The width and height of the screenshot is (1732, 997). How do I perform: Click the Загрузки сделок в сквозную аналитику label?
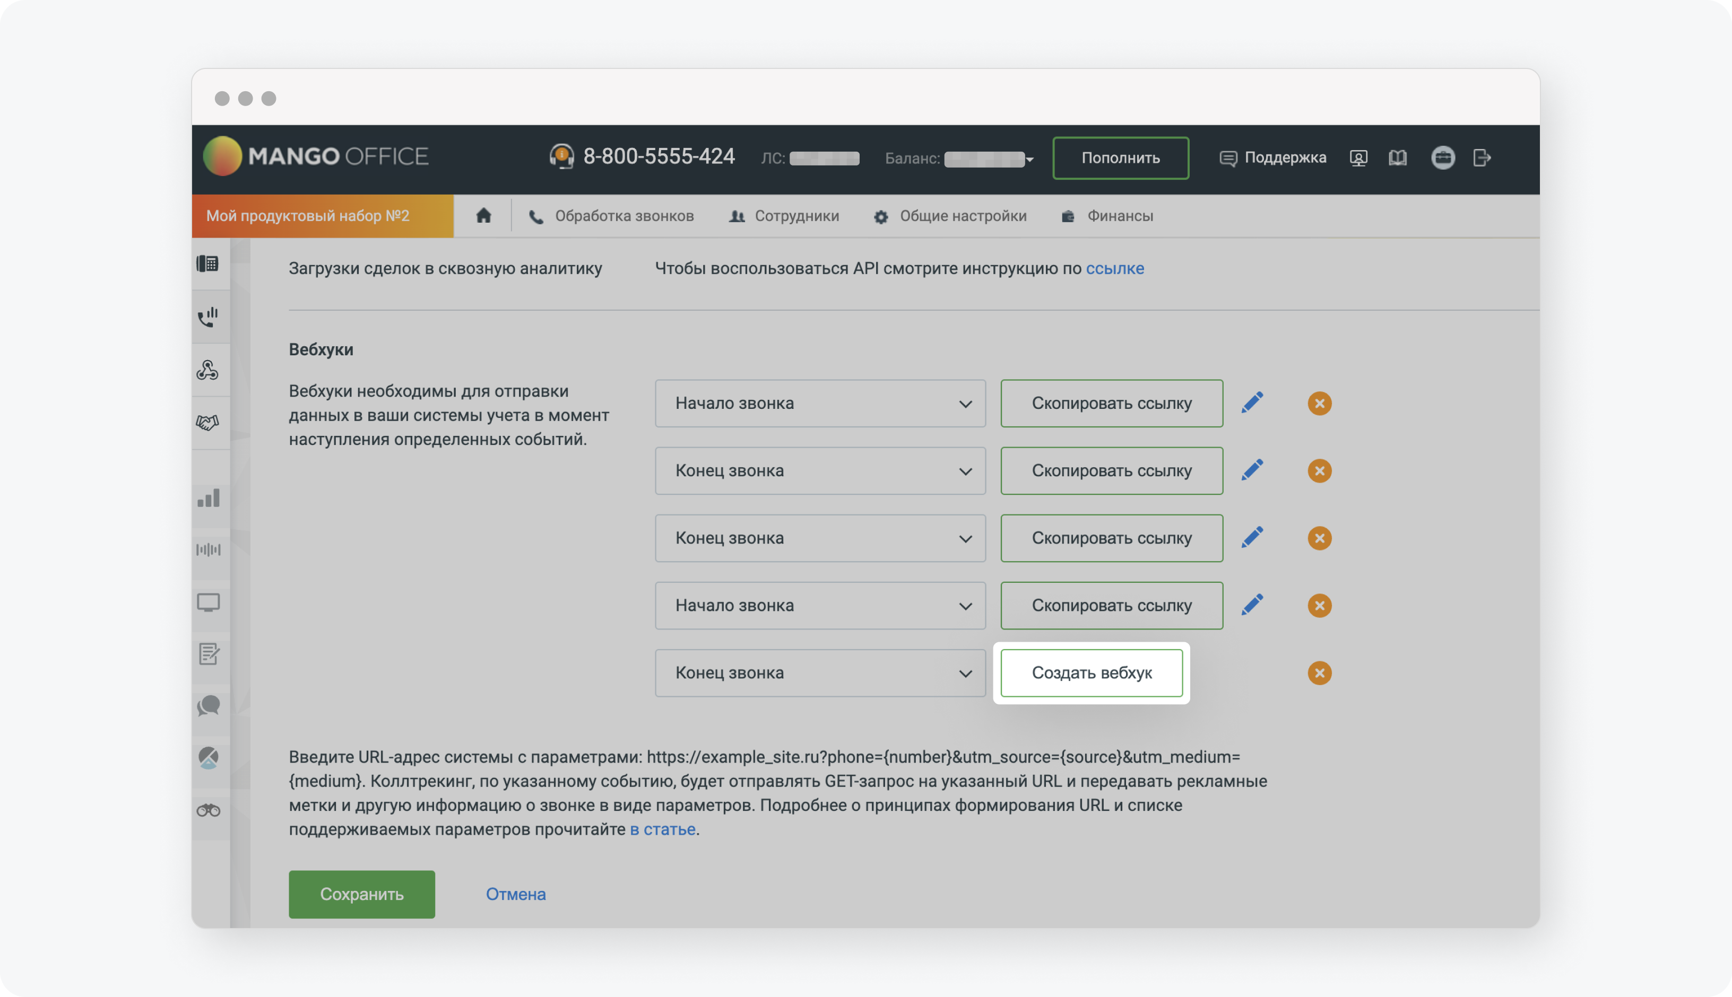[445, 268]
